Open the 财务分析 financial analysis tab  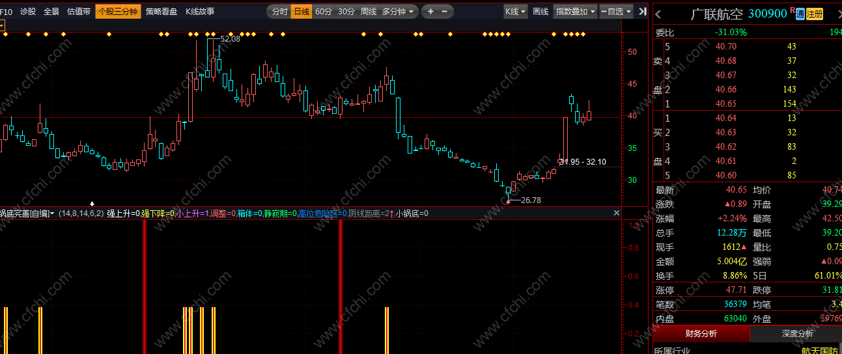point(701,334)
